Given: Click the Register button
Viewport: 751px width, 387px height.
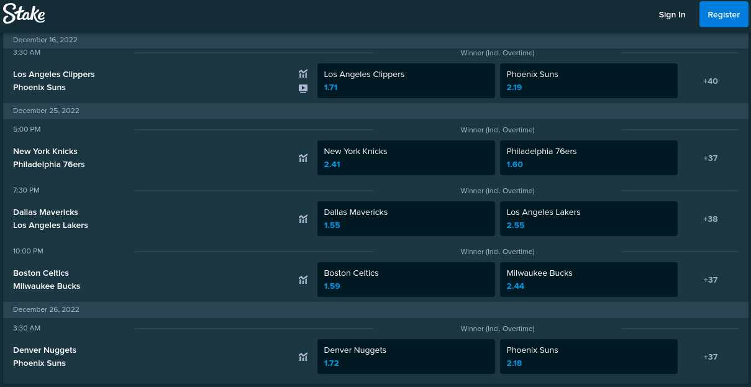Looking at the screenshot, I should coord(724,14).
